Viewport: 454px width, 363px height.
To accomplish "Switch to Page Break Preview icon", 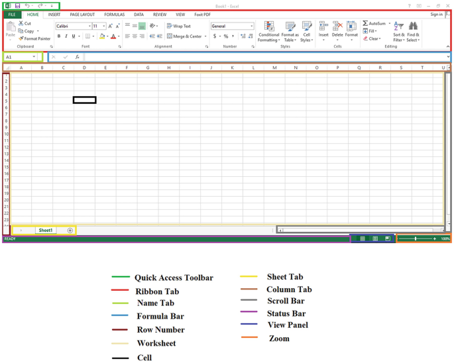I will tap(388, 238).
